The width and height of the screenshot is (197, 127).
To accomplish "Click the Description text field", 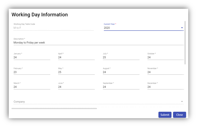I will (98, 43).
